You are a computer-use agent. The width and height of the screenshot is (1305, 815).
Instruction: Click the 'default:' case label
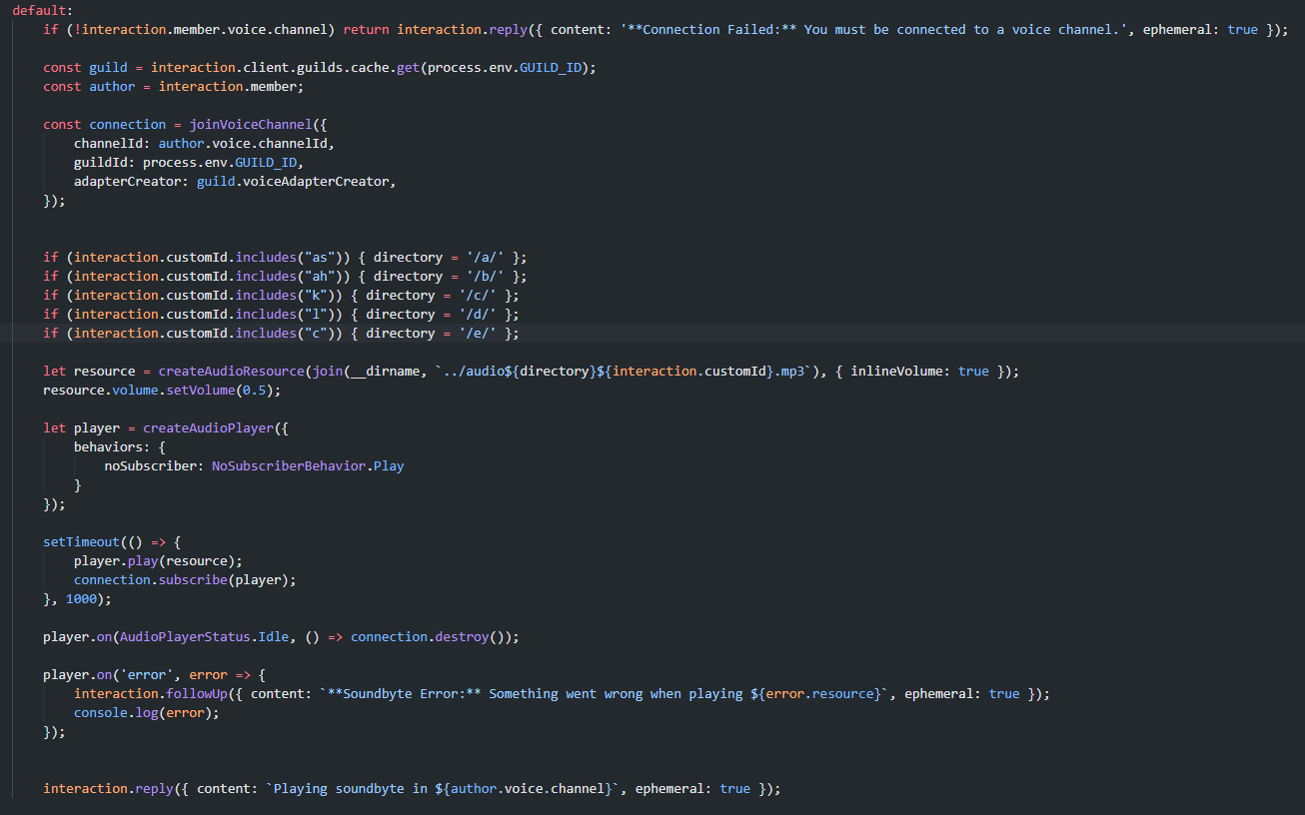pos(42,10)
